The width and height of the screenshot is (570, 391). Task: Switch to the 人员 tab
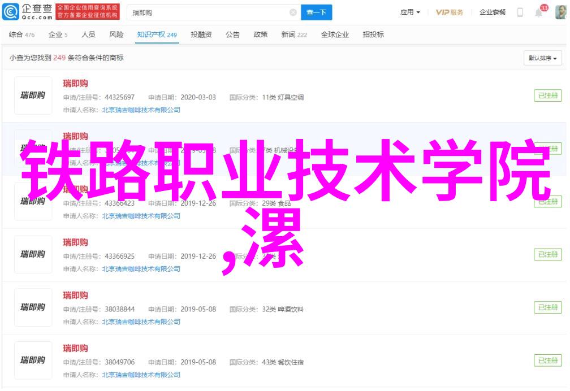coord(88,34)
